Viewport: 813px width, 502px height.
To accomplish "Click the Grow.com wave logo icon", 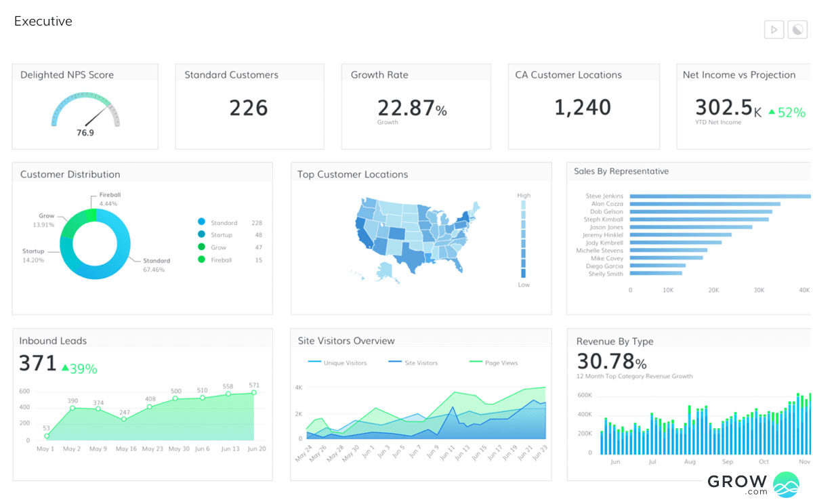I will 786,484.
